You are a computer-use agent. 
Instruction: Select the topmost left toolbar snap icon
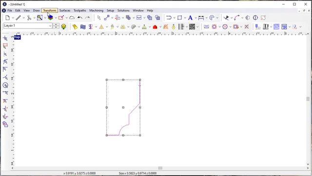[5, 38]
